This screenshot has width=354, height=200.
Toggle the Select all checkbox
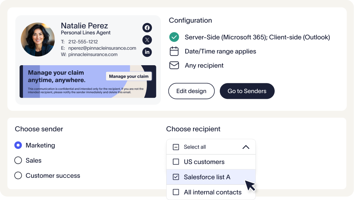176,147
